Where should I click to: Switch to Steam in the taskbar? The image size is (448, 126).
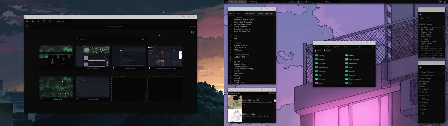point(308,2)
